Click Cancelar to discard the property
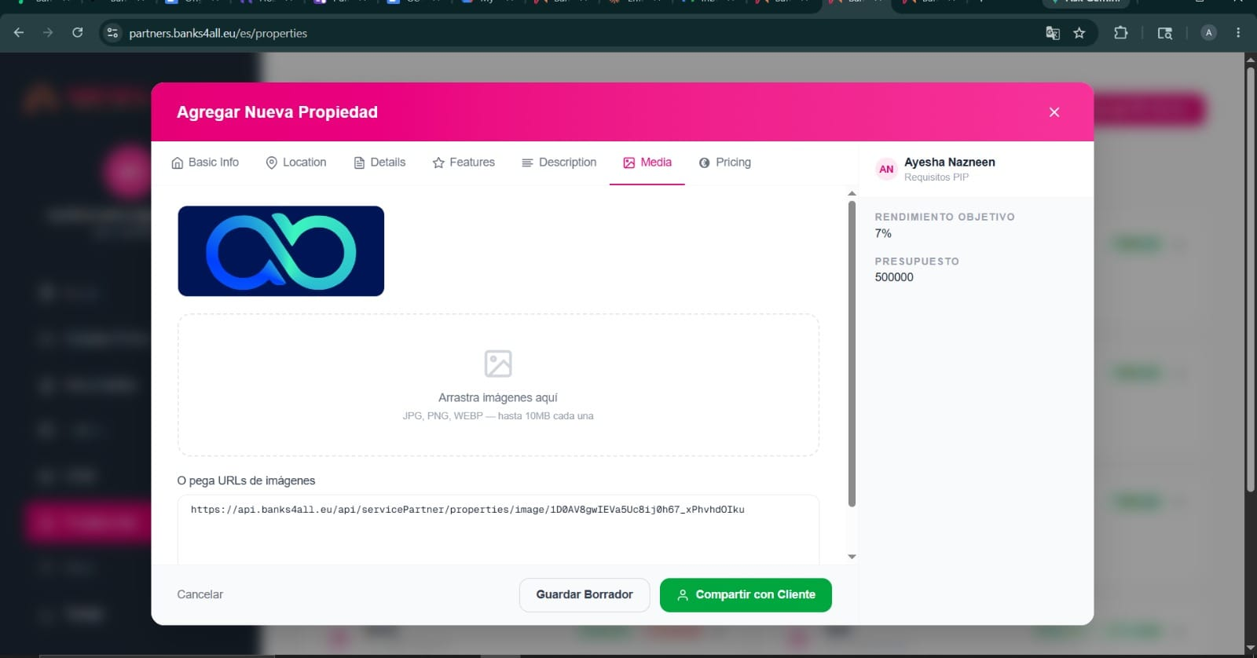1257x658 pixels. pos(200,594)
